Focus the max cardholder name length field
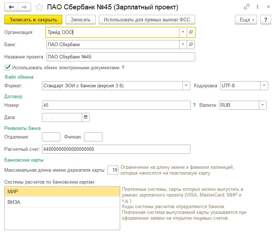 click(x=113, y=170)
